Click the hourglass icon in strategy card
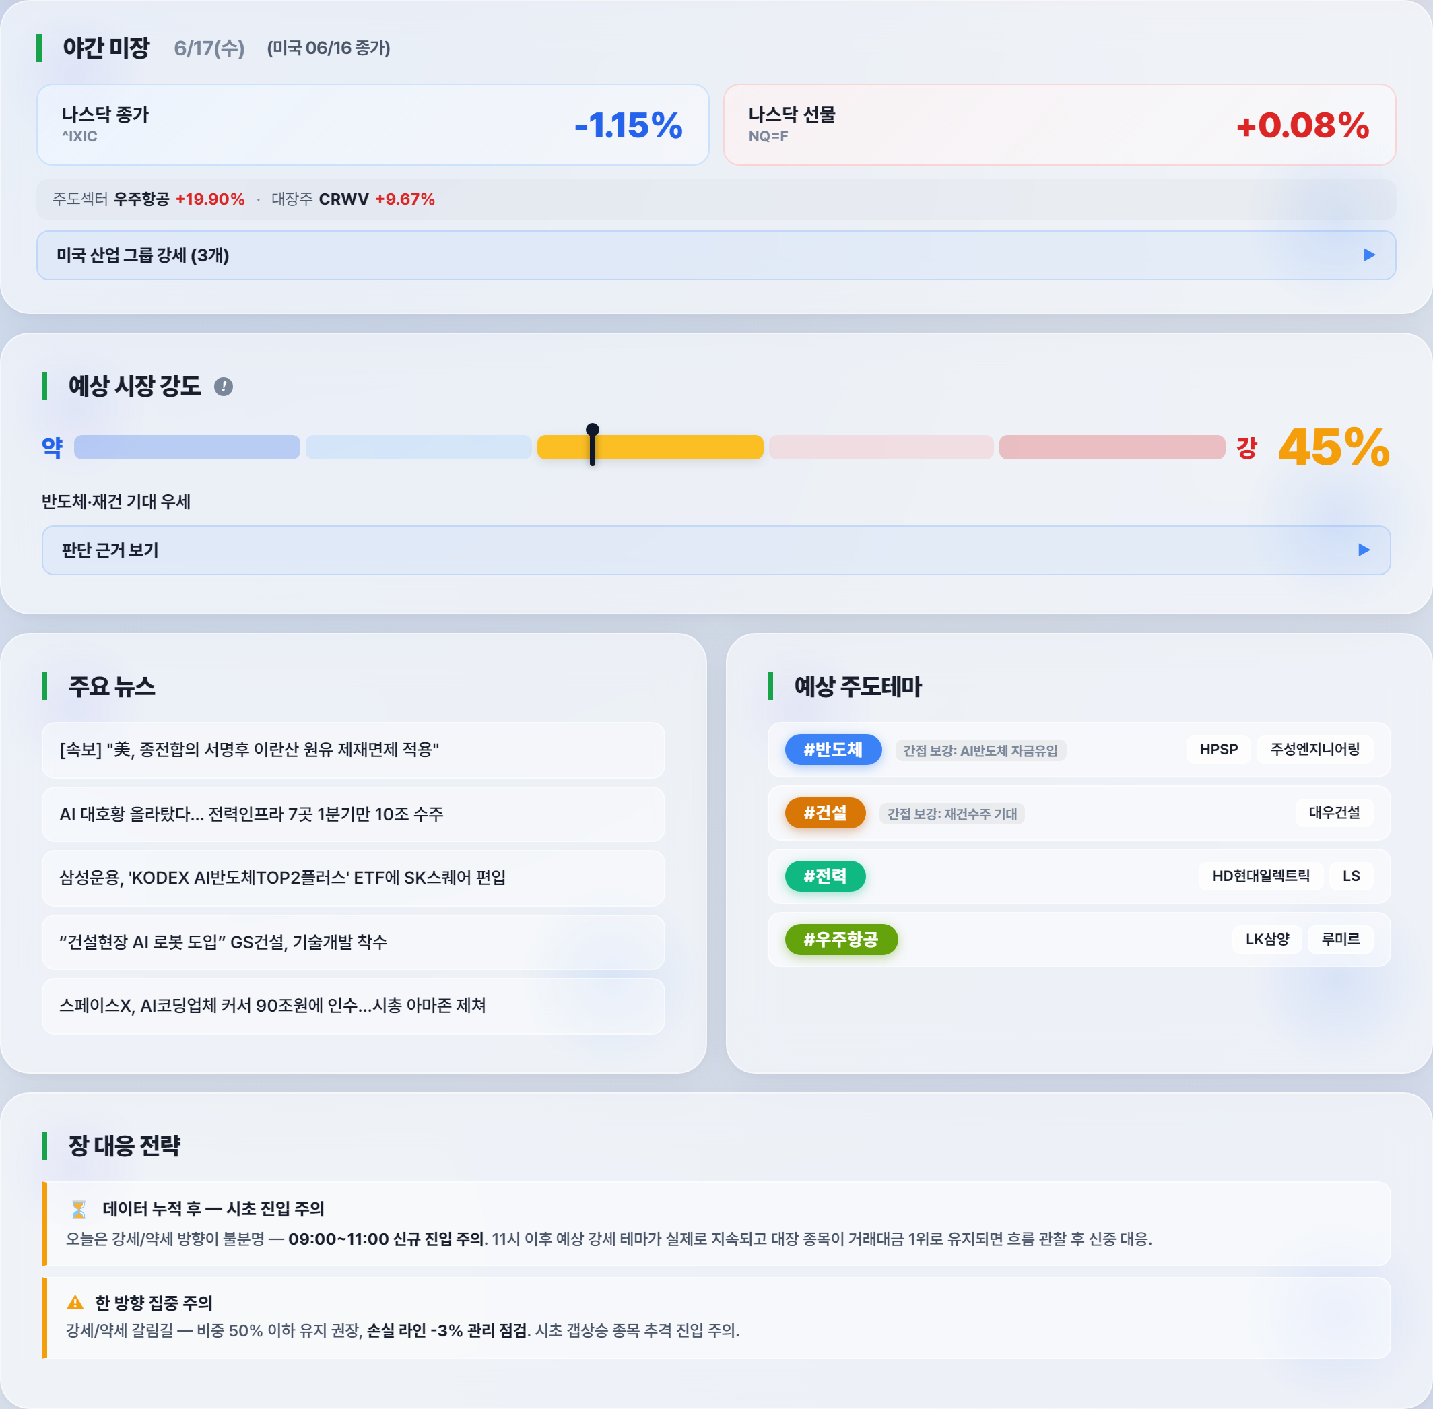This screenshot has height=1409, width=1433. 78,1209
